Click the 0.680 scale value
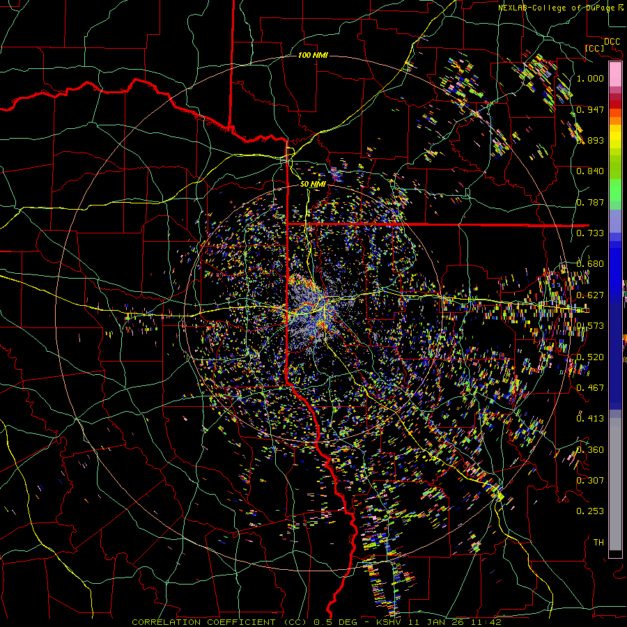This screenshot has height=627, width=627. point(590,264)
